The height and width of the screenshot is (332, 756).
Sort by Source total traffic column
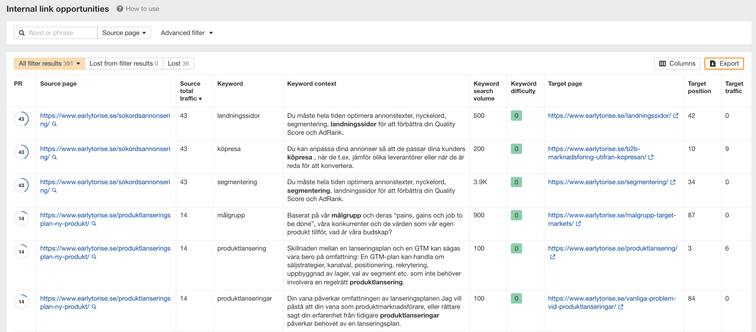pos(191,91)
